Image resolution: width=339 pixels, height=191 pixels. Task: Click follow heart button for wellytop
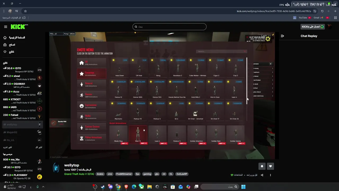[x=270, y=166]
